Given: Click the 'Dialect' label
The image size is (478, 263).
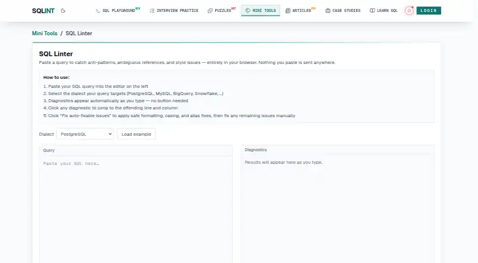Looking at the screenshot, I should pos(47,134).
